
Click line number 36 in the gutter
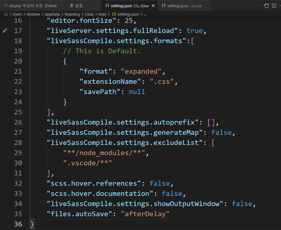pos(18,224)
